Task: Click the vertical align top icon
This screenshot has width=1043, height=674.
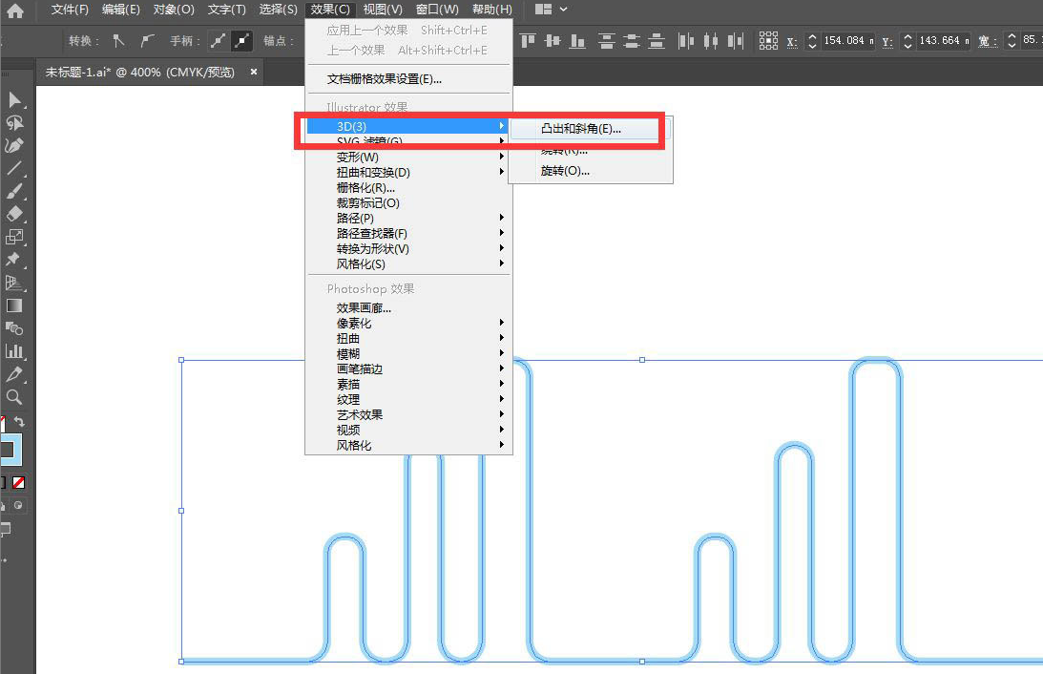Action: pos(528,41)
